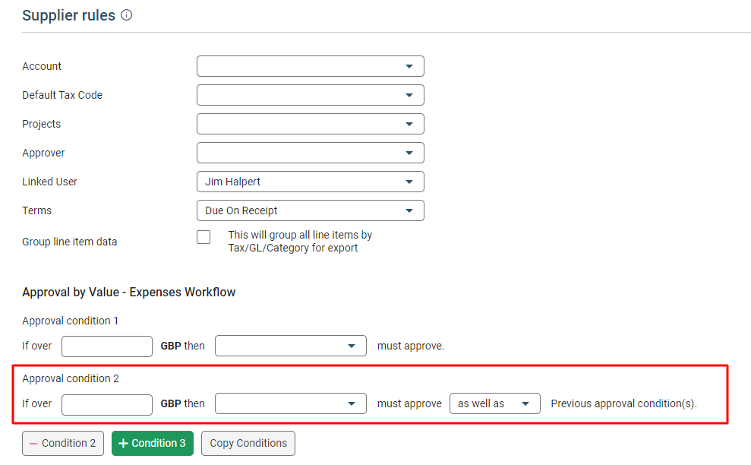Open the as well as condition dropdown
751x465 pixels.
click(494, 403)
